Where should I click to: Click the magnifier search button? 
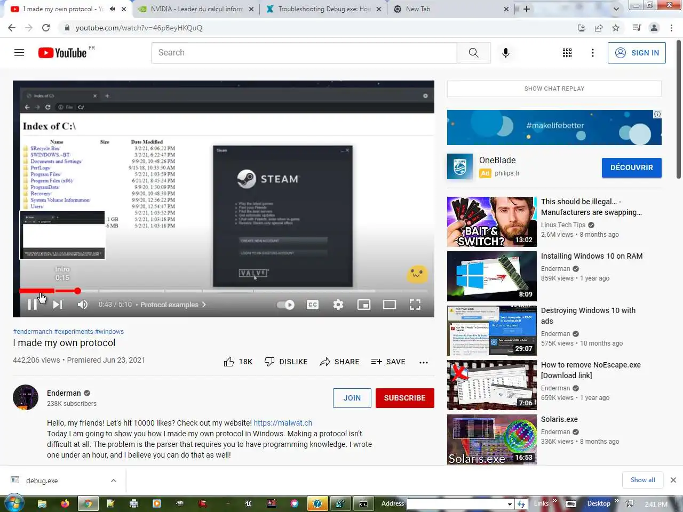[474, 52]
